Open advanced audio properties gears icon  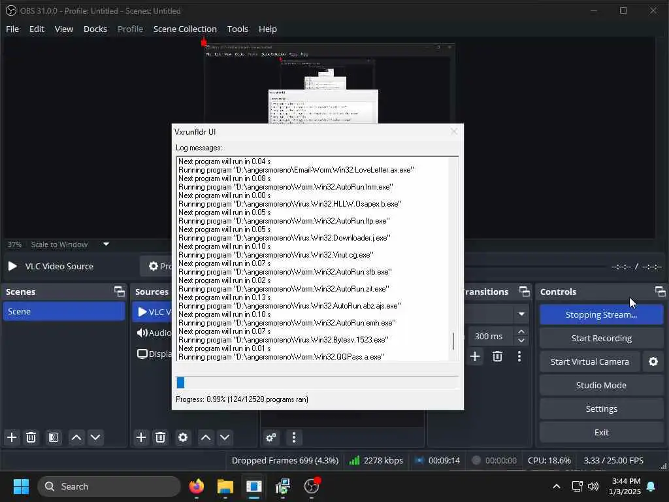point(271,437)
